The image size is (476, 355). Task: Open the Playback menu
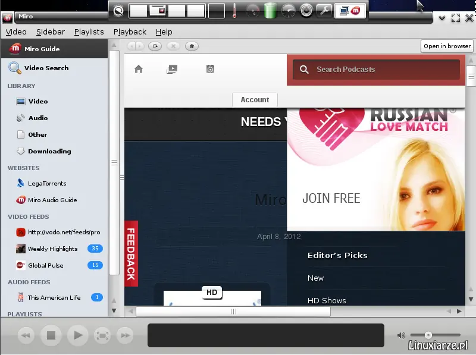130,32
